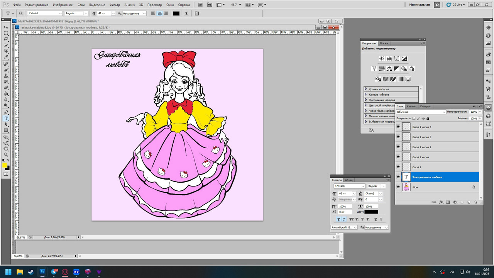This screenshot has width=494, height=278.
Task: Add a layer mask to the layer
Action: pyautogui.click(x=448, y=202)
